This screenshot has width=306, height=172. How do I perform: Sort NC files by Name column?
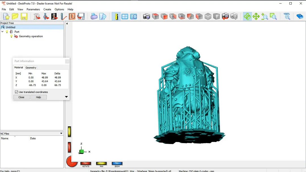coord(15,138)
